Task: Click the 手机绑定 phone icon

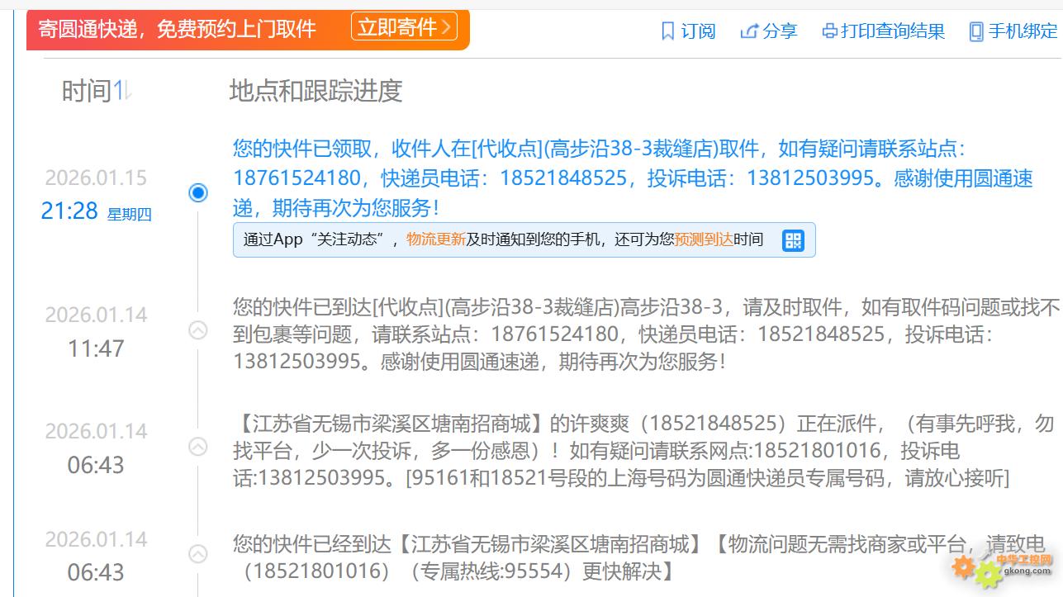Action: pyautogui.click(x=976, y=31)
